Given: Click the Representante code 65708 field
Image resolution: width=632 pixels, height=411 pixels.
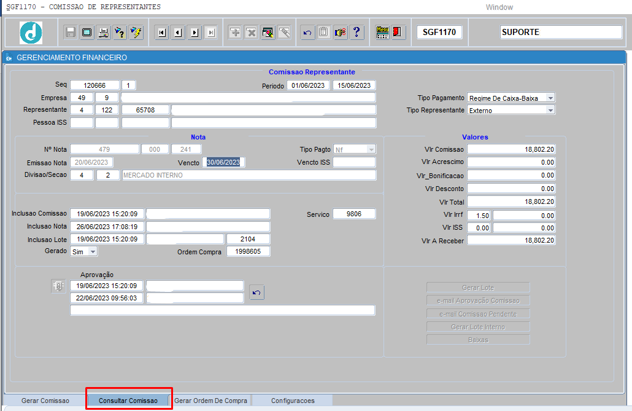Looking at the screenshot, I should [145, 110].
